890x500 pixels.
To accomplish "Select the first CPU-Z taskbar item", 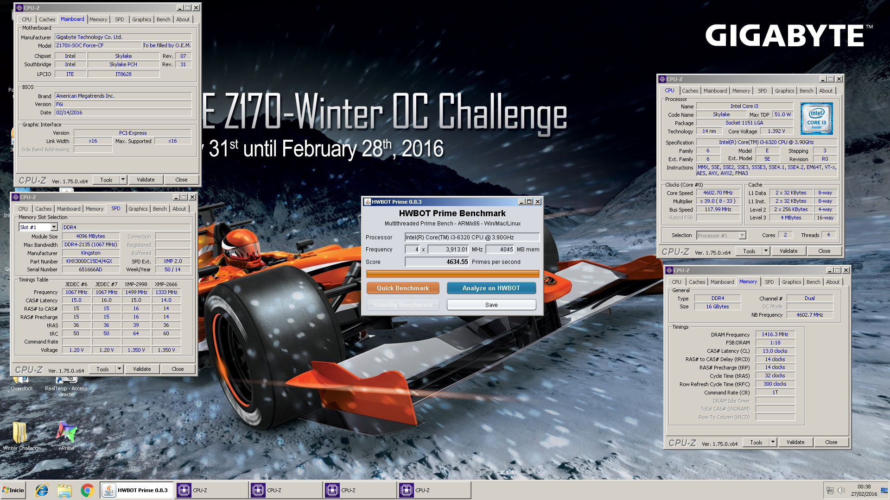I will click(211, 490).
